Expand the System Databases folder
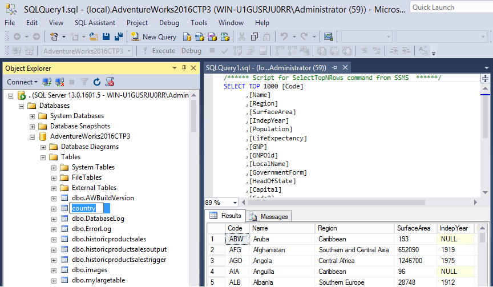Image resolution: width=493 pixels, height=287 pixels. click(x=33, y=116)
